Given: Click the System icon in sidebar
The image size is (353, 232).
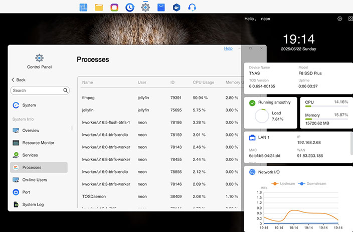Looking at the screenshot, I should 16,105.
